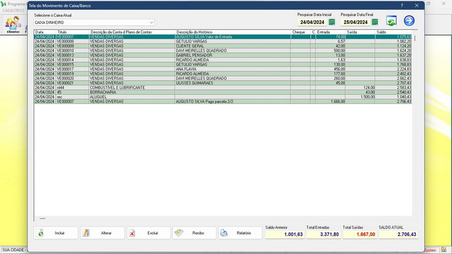Open the CADASTROS menu

(x=14, y=10)
